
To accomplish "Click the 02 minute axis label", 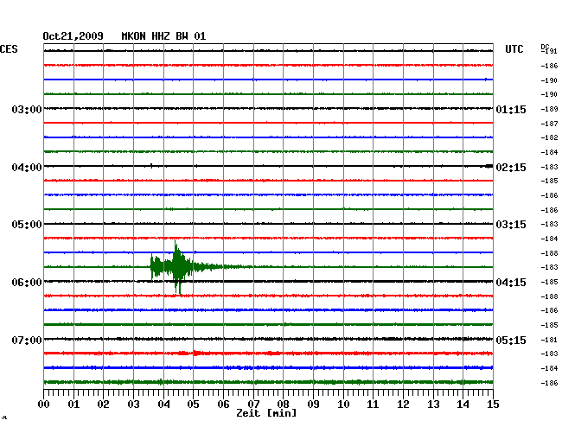I will (x=103, y=404).
